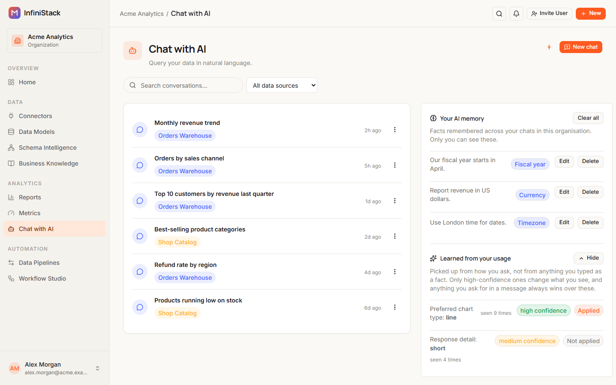Click the Acme Analytics organization icon

point(18,41)
